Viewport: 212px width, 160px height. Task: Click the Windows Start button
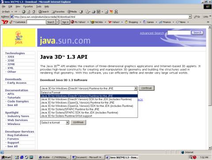6,157
